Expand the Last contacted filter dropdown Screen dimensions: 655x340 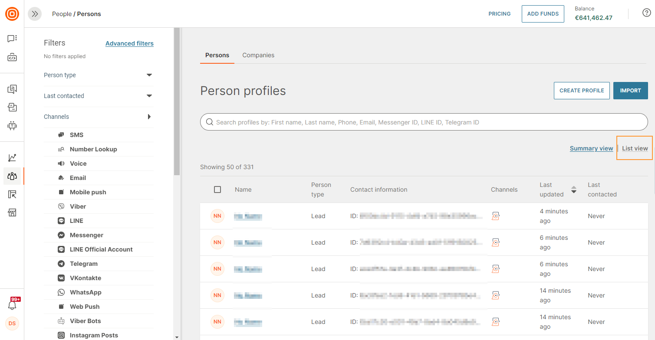coord(149,96)
